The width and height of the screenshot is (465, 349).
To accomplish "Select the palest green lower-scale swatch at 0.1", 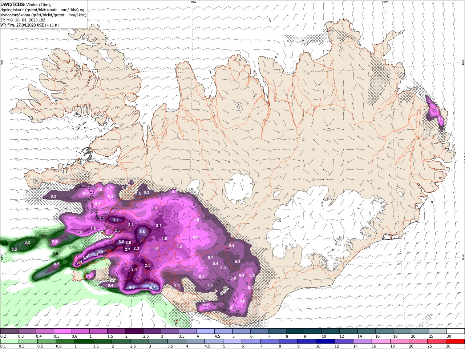I will (10, 341).
